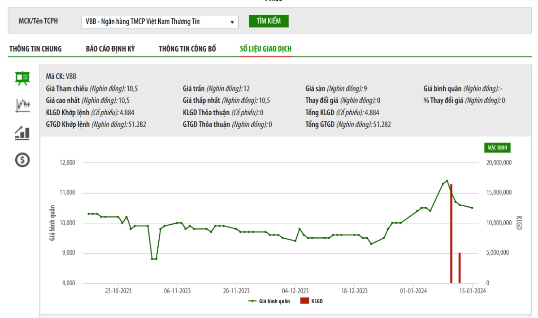Click the shorter red volume bar
538x318 pixels.
[460, 268]
